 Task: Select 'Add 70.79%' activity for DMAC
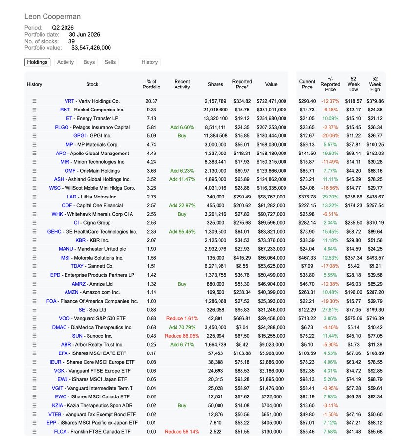click(182, 327)
